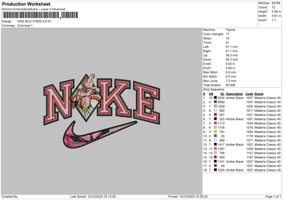283x200 pixels.
Task: Click thread code "1176" in stop list
Action: 250,136
